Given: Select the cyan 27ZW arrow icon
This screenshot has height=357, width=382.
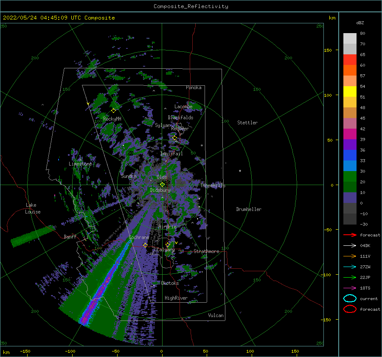Looking at the screenshot, I should pyautogui.click(x=350, y=267).
